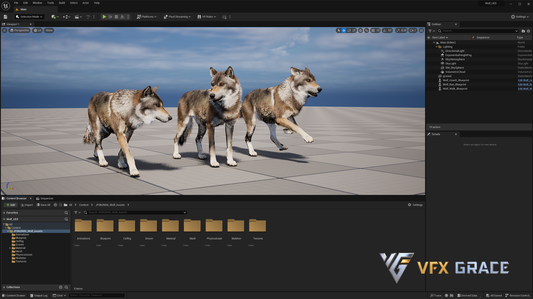This screenshot has width=533, height=299.
Task: Open Pixel Streaming dropdown
Action: point(177,17)
